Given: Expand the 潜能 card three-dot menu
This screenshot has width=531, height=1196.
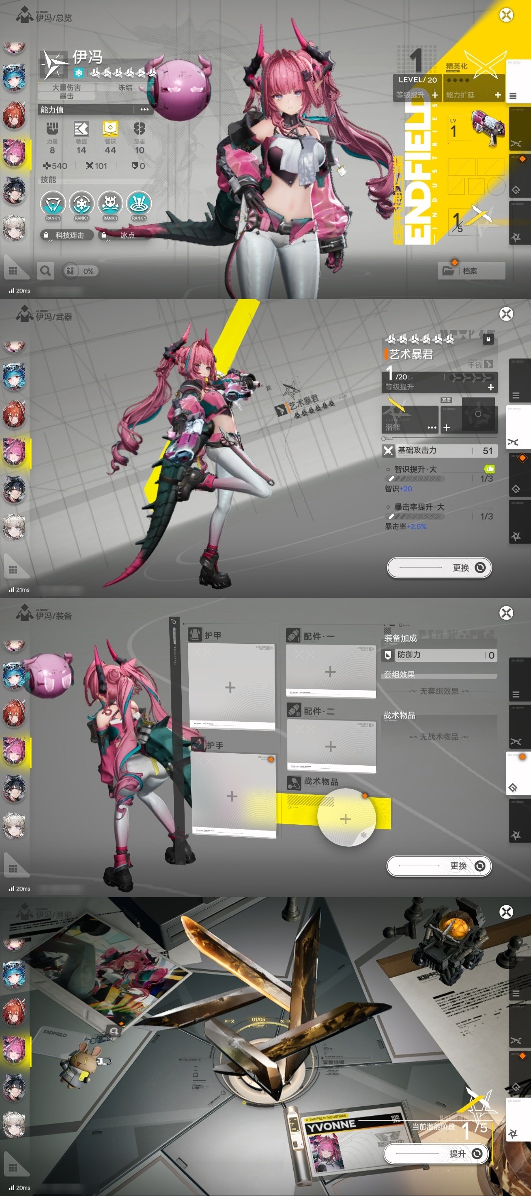Looking at the screenshot, I should (431, 427).
